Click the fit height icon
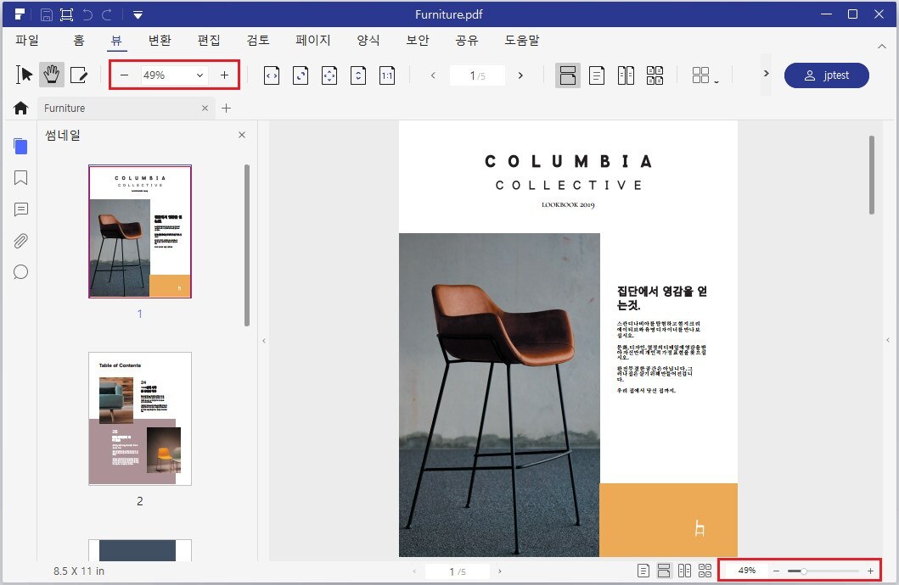Screen dimensions: 899x585 tap(358, 75)
